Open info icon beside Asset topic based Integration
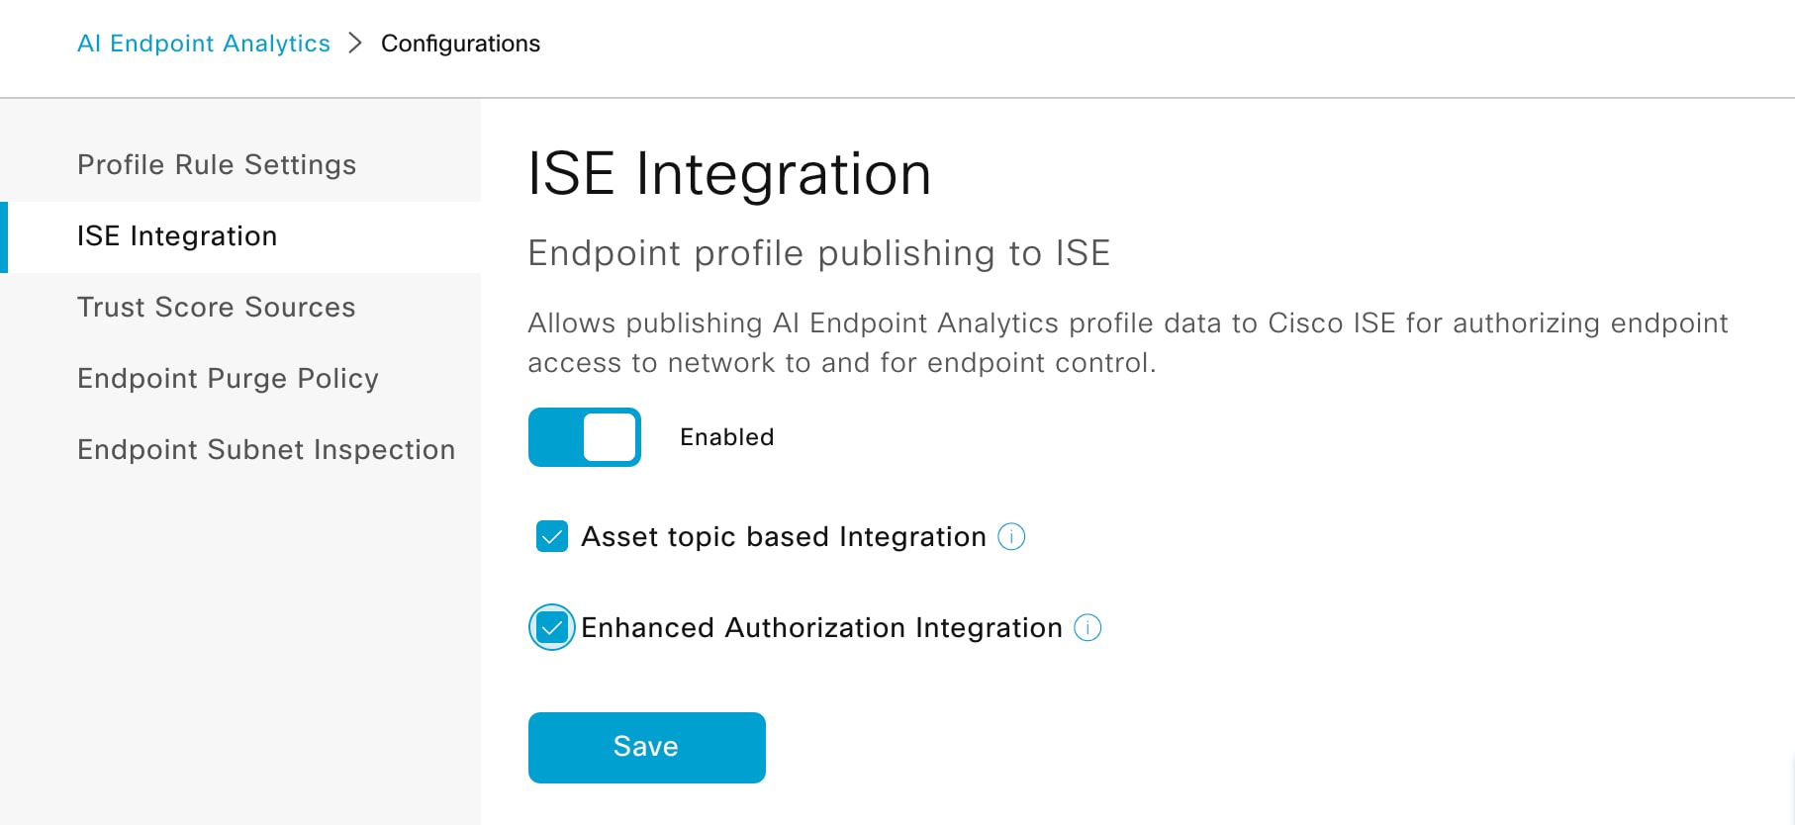The width and height of the screenshot is (1795, 825). [x=1011, y=536]
